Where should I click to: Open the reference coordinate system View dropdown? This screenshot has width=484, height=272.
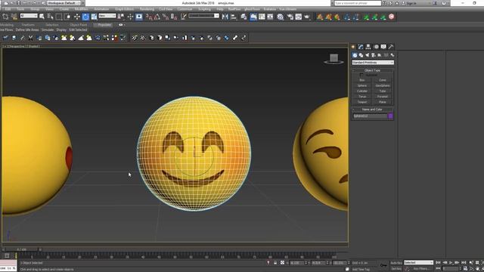(107, 16)
